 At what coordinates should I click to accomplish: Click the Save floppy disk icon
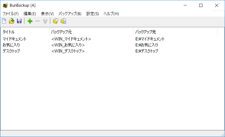19,21
